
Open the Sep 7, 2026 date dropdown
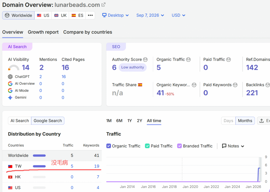point(150,15)
